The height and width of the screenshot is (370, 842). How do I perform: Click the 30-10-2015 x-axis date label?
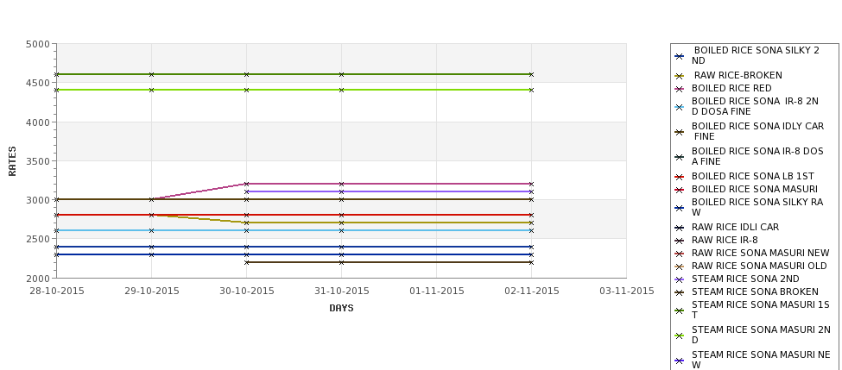(x=246, y=292)
